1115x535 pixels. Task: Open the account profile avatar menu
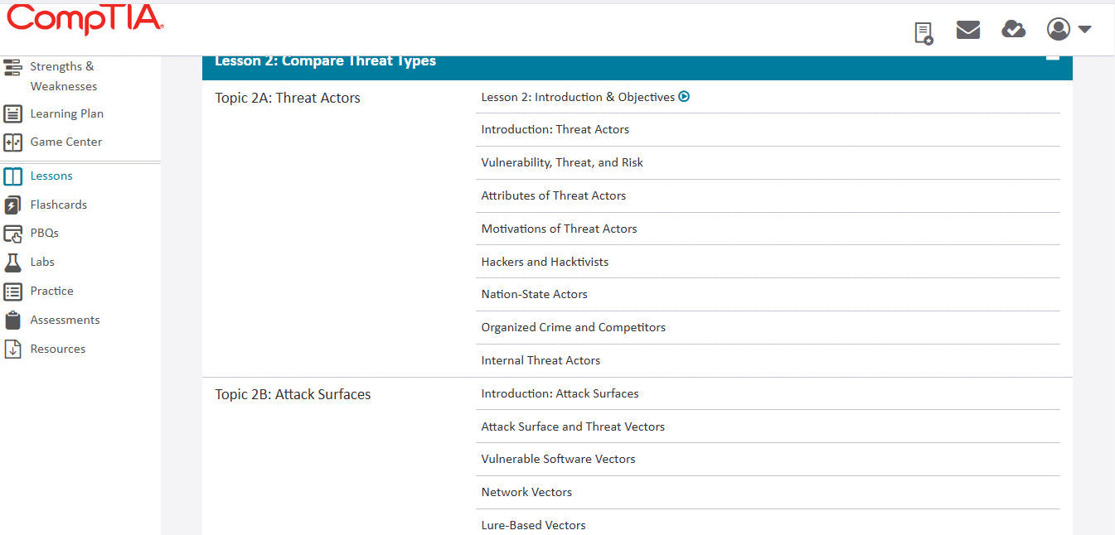[x=1058, y=29]
